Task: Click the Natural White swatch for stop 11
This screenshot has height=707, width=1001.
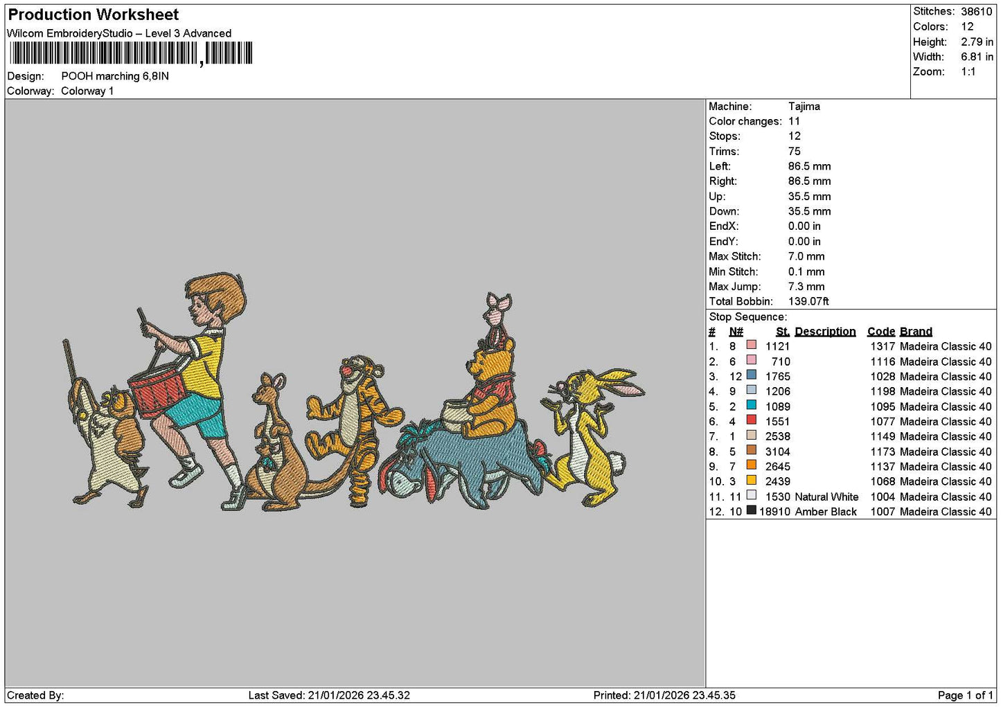Action: pos(752,495)
